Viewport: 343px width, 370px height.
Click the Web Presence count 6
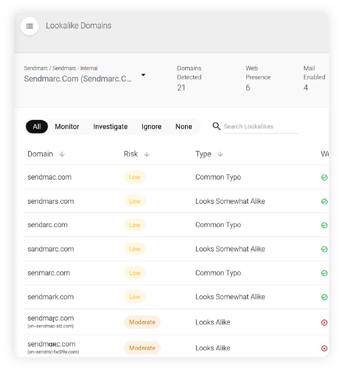click(x=248, y=88)
